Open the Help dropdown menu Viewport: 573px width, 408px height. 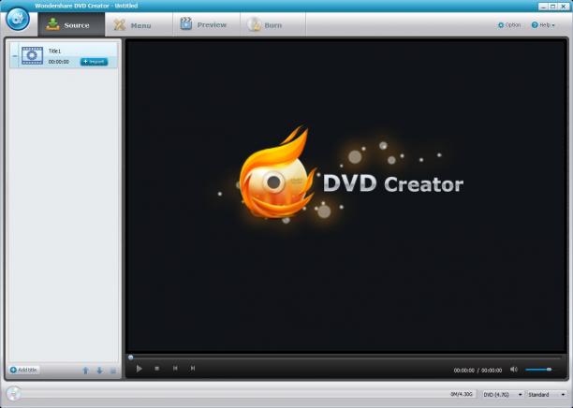[543, 25]
